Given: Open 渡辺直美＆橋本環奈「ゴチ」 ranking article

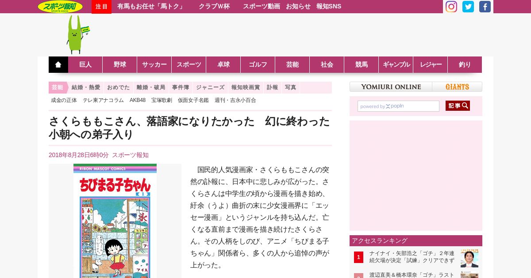Looking at the screenshot, I should pyautogui.click(x=412, y=274).
